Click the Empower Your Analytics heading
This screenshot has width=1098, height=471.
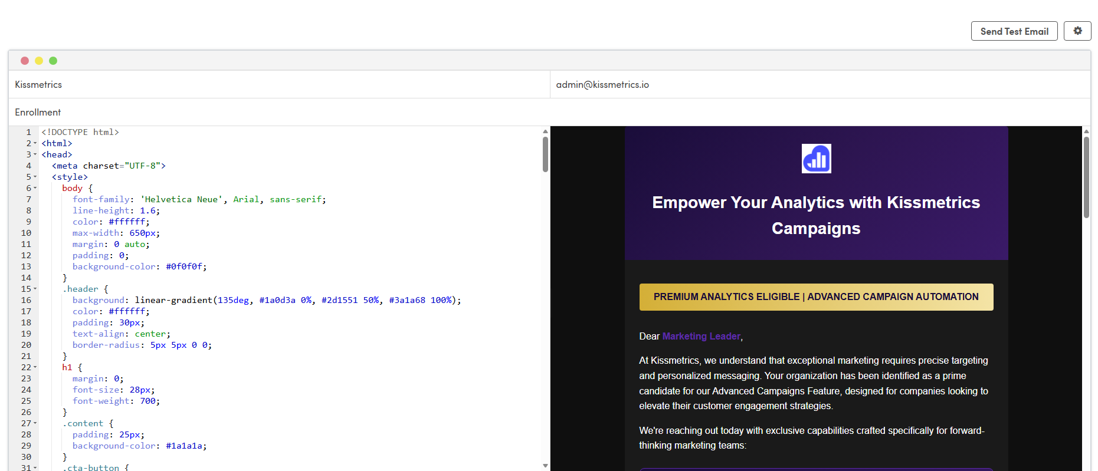tap(816, 215)
